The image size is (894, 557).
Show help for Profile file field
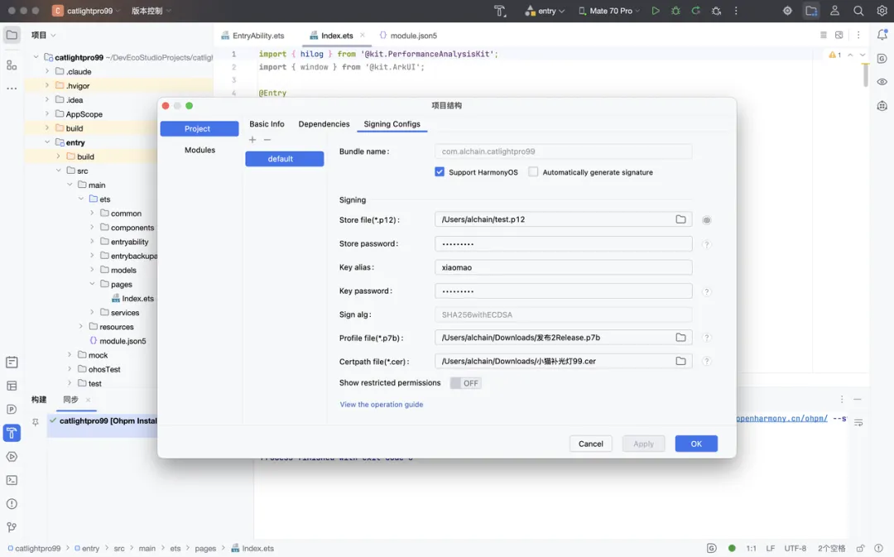coord(706,338)
